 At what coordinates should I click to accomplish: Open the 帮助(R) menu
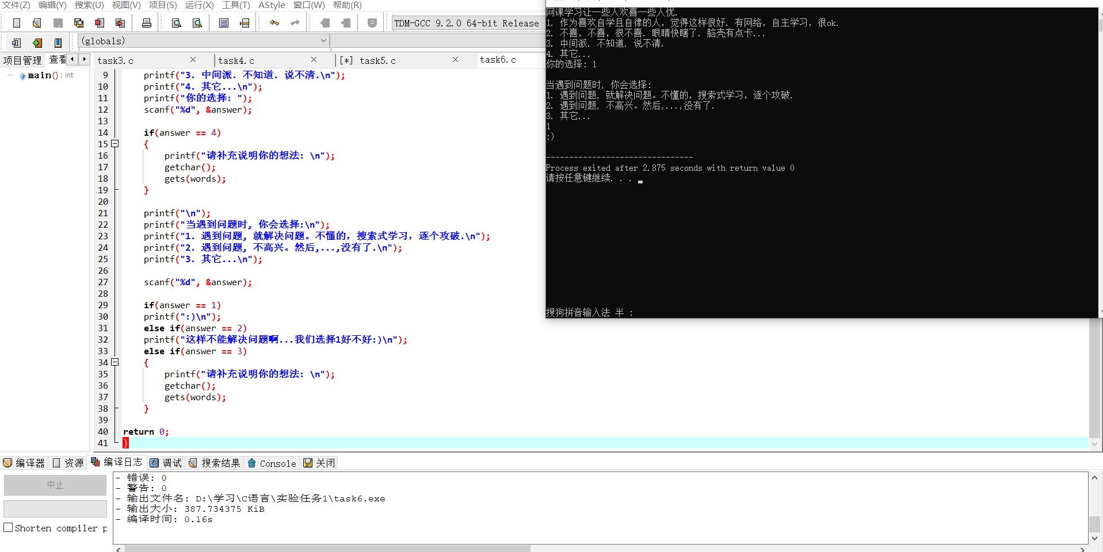tap(347, 5)
